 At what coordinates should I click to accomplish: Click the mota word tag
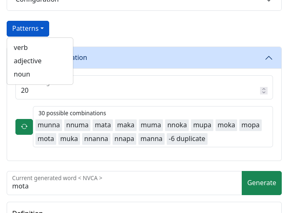46,139
